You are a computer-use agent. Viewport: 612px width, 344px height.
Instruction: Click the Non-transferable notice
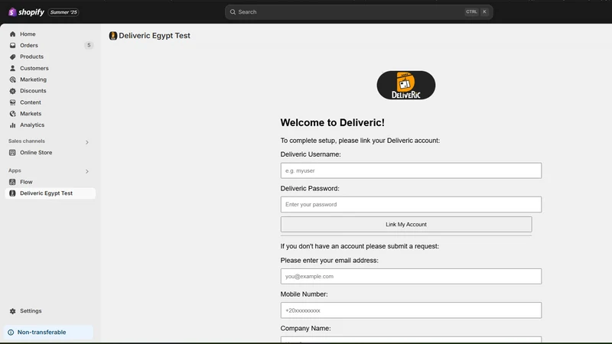48,333
